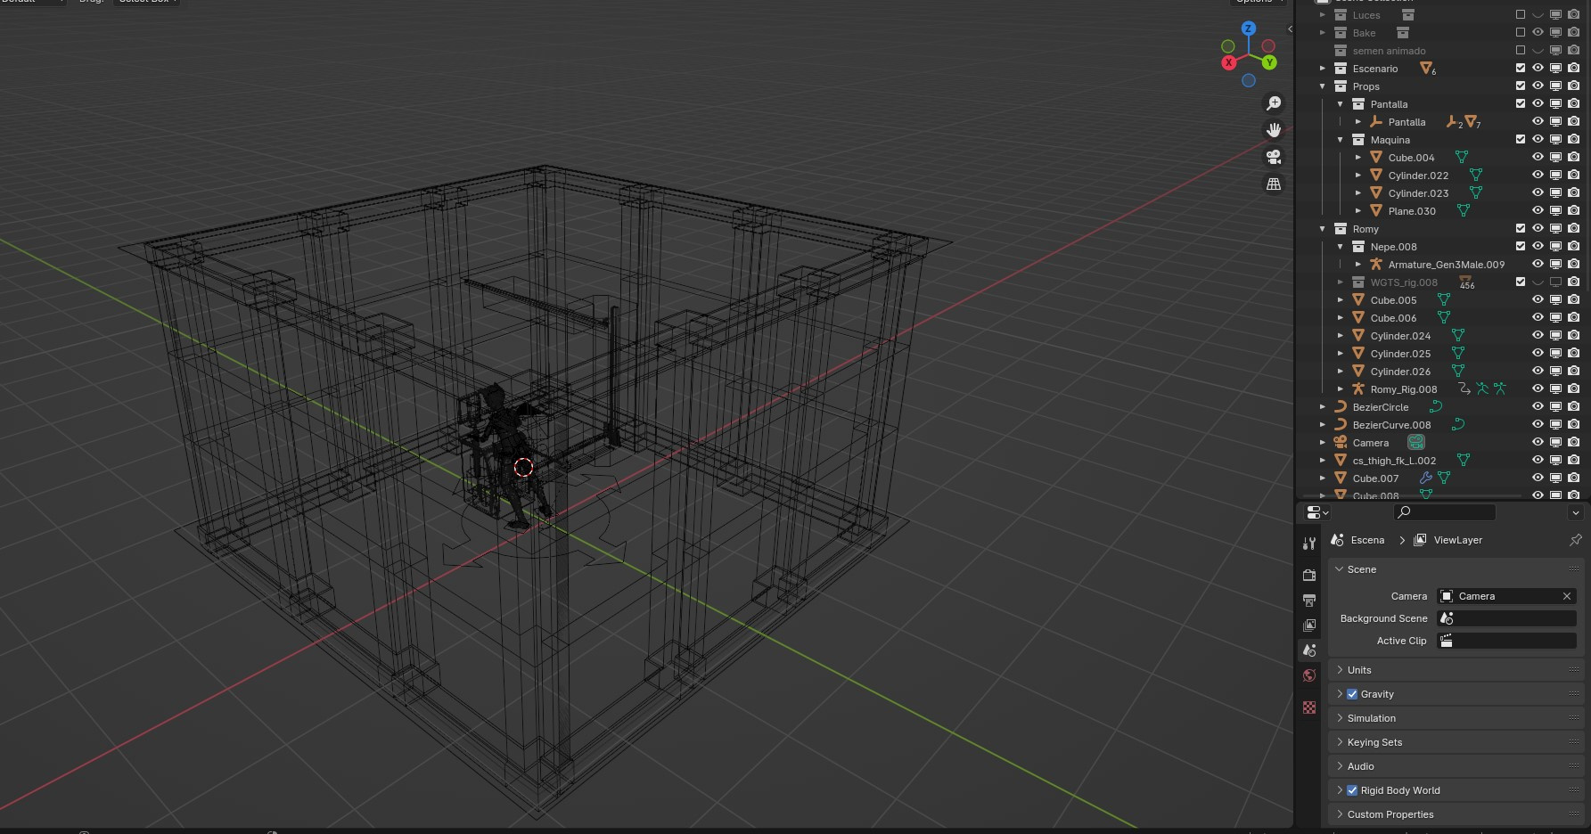1591x834 pixels.
Task: Select Armature_Gen3Male.009 in the outliner
Action: (1446, 265)
